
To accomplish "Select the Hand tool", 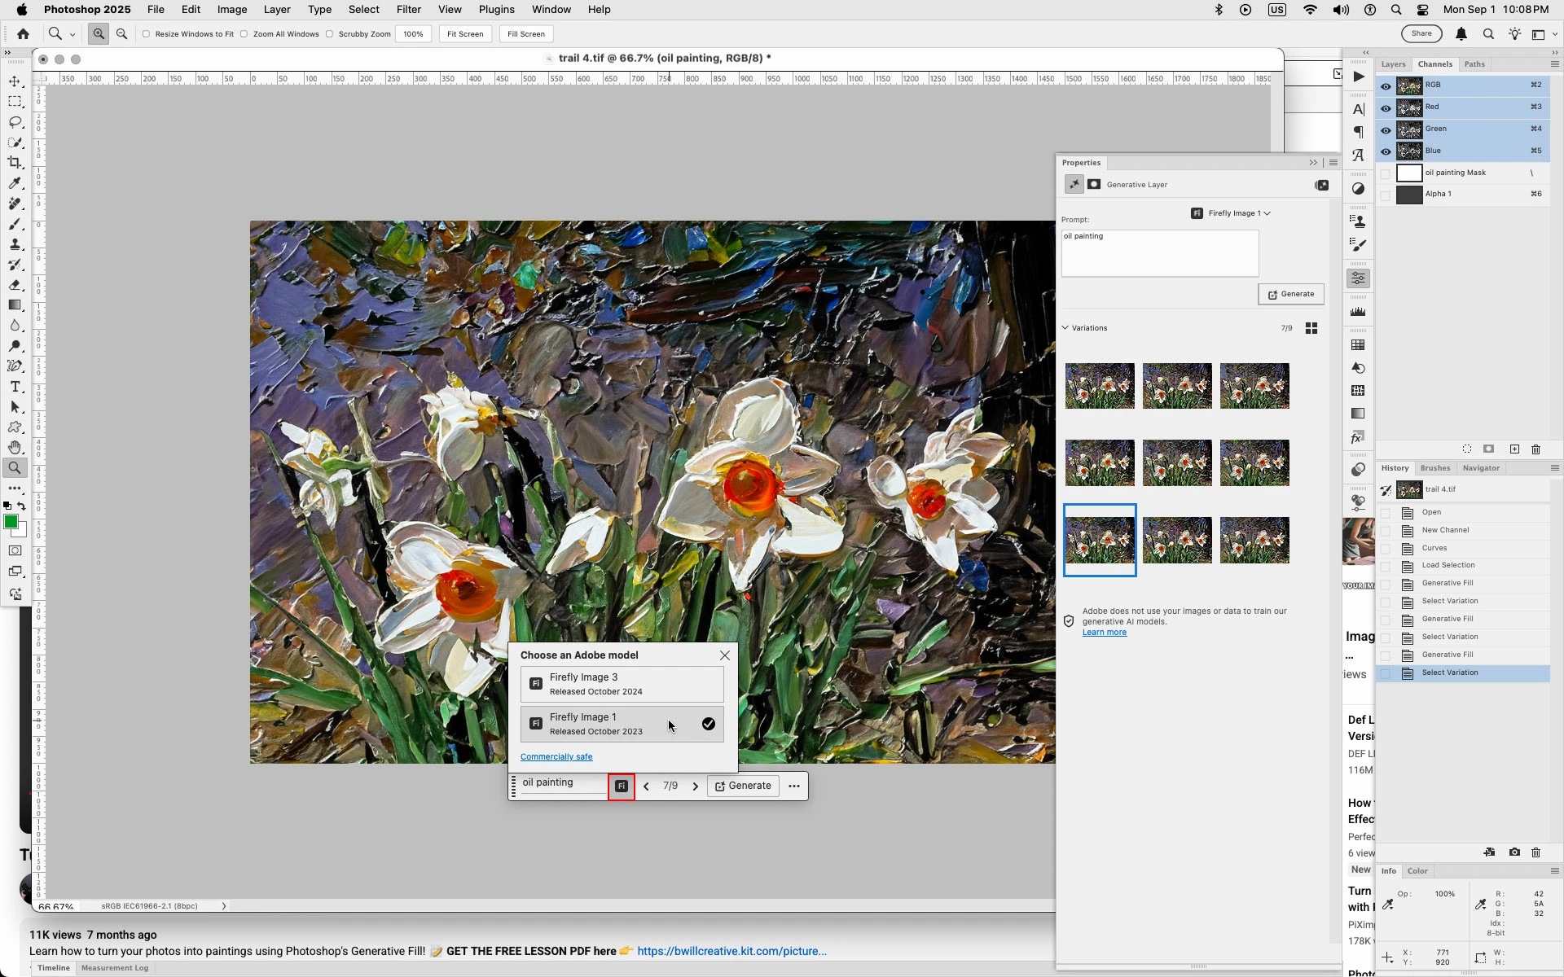I will [15, 448].
